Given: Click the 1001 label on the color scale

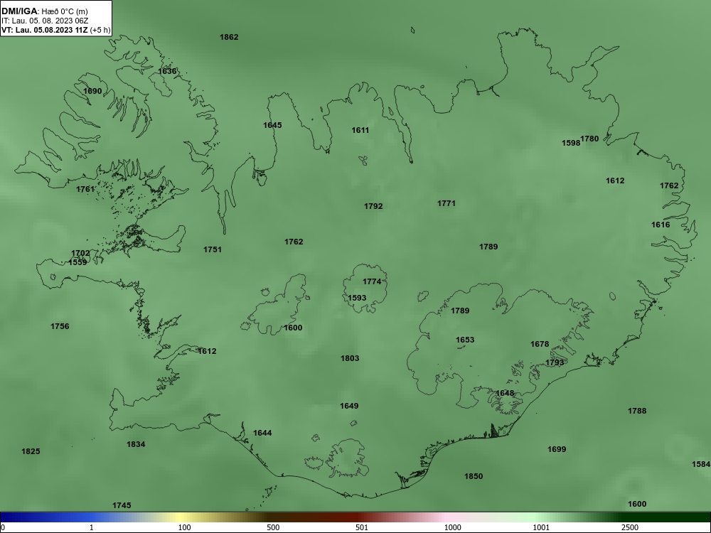Looking at the screenshot, I should 541,527.
